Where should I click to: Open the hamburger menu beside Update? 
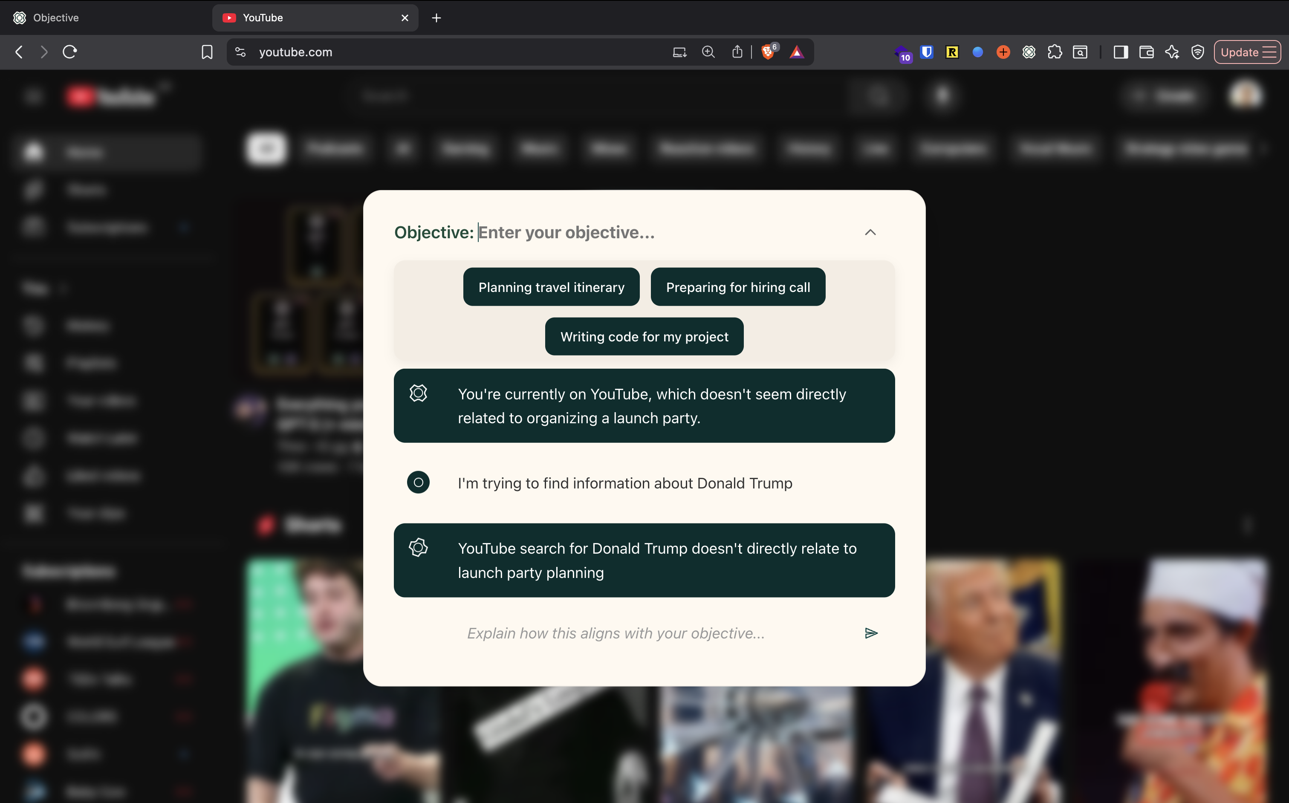coord(1269,52)
